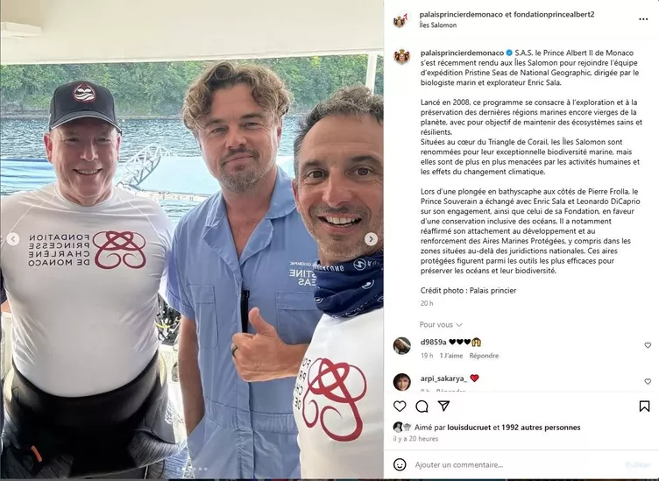View likes on d9859a comment (1 J'aime)
Viewport: 659px width, 481px height.
451,356
